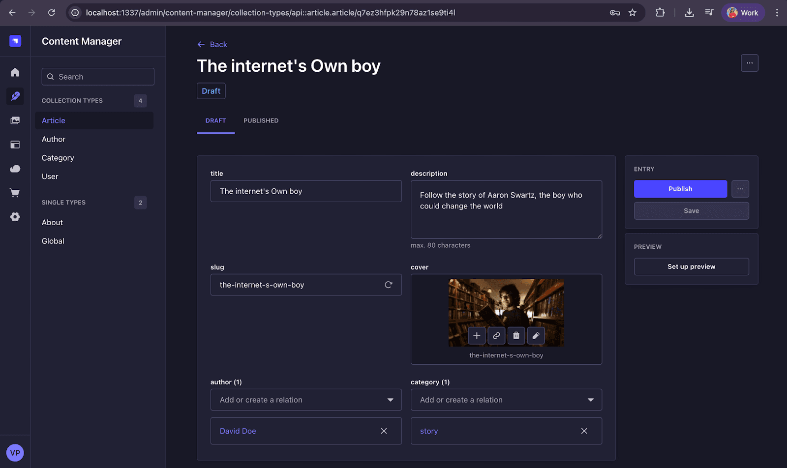Open the Settings gear icon

coord(15,217)
